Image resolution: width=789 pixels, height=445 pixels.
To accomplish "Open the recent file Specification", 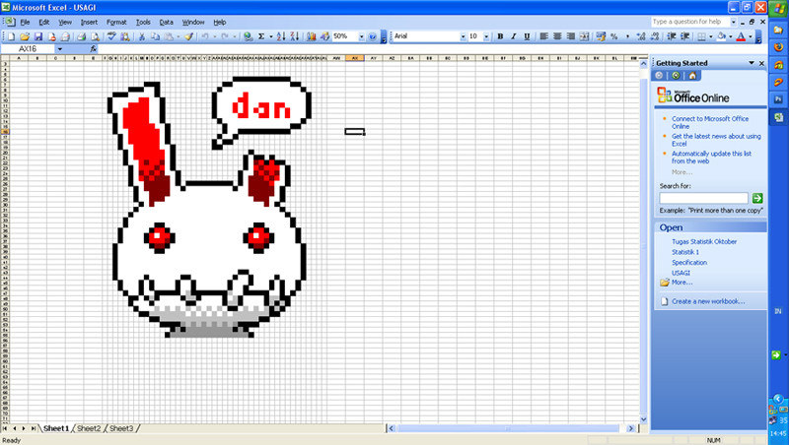I will [x=689, y=263].
